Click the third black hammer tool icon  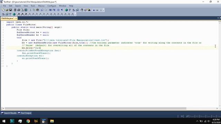(26, 14)
